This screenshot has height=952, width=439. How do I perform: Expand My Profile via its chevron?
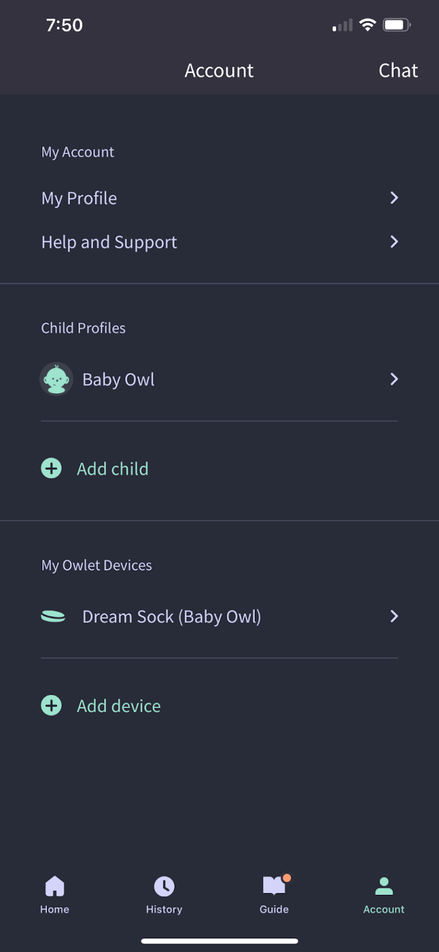pyautogui.click(x=393, y=198)
